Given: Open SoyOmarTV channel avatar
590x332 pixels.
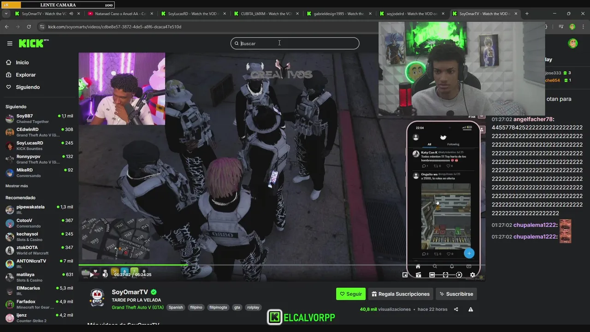Looking at the screenshot, I should tap(97, 298).
